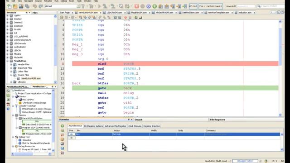Click the dashboard horizontal scrollbar

tap(31, 154)
